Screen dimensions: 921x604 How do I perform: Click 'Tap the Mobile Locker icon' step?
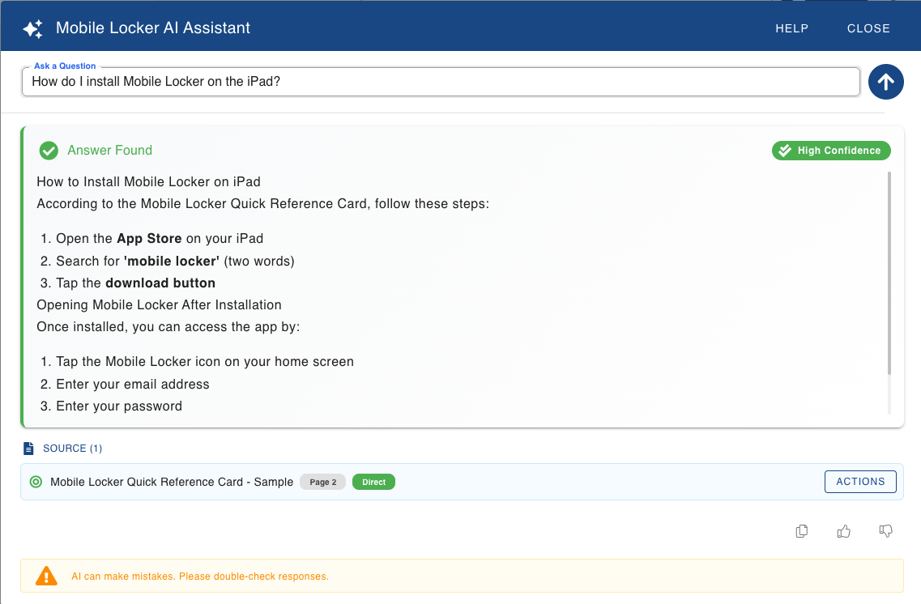[x=205, y=362]
